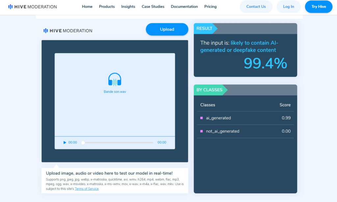Go to the Insights page
Screen dimensions: 337x202
click(128, 7)
